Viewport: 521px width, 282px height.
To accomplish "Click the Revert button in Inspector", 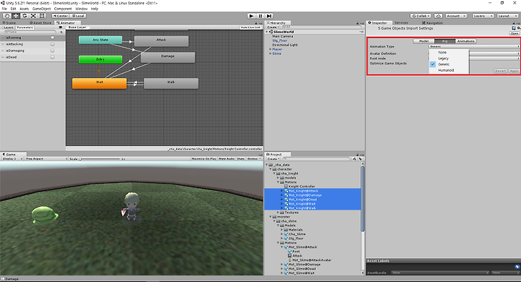I will coord(501,71).
